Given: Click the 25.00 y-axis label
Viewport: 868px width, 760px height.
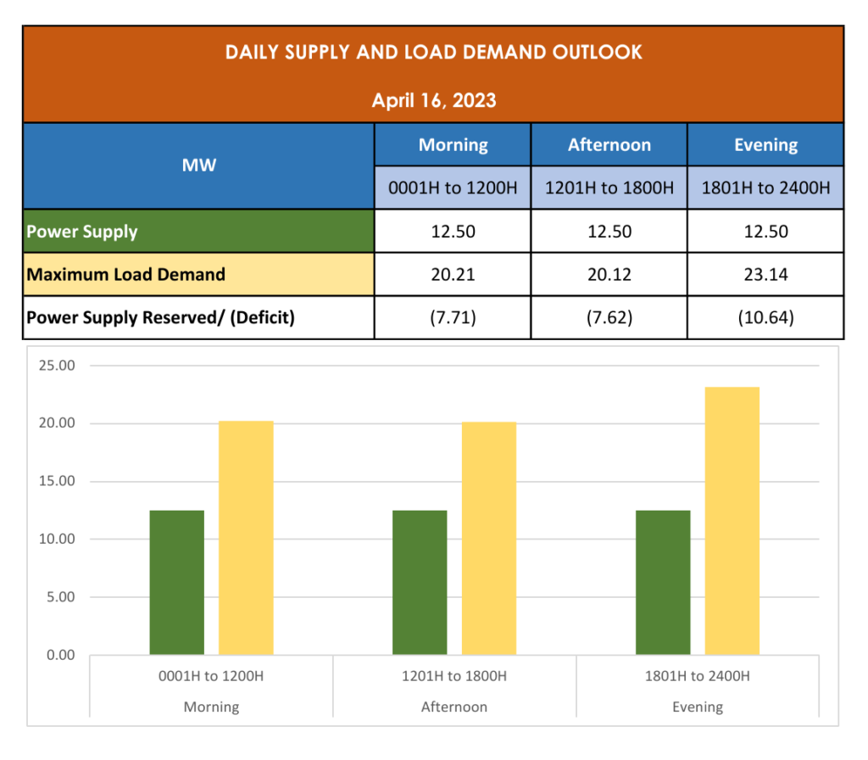Looking at the screenshot, I should pyautogui.click(x=58, y=366).
